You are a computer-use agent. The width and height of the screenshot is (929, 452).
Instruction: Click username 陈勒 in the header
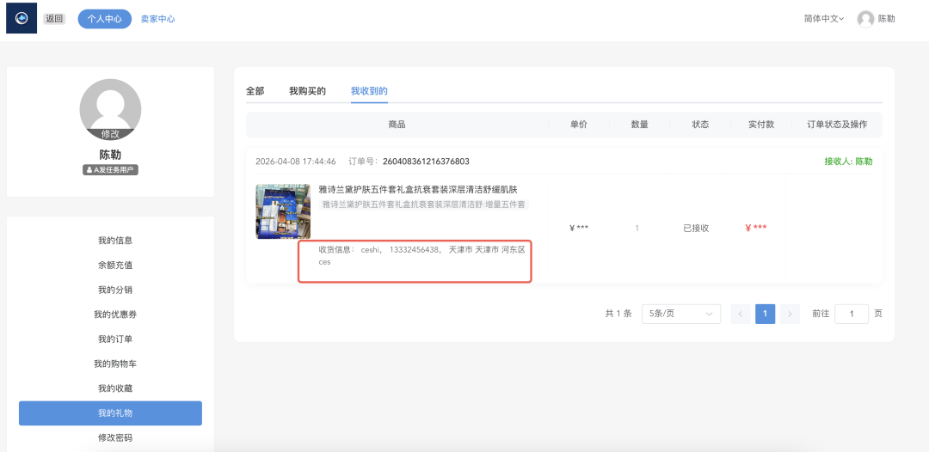point(886,19)
